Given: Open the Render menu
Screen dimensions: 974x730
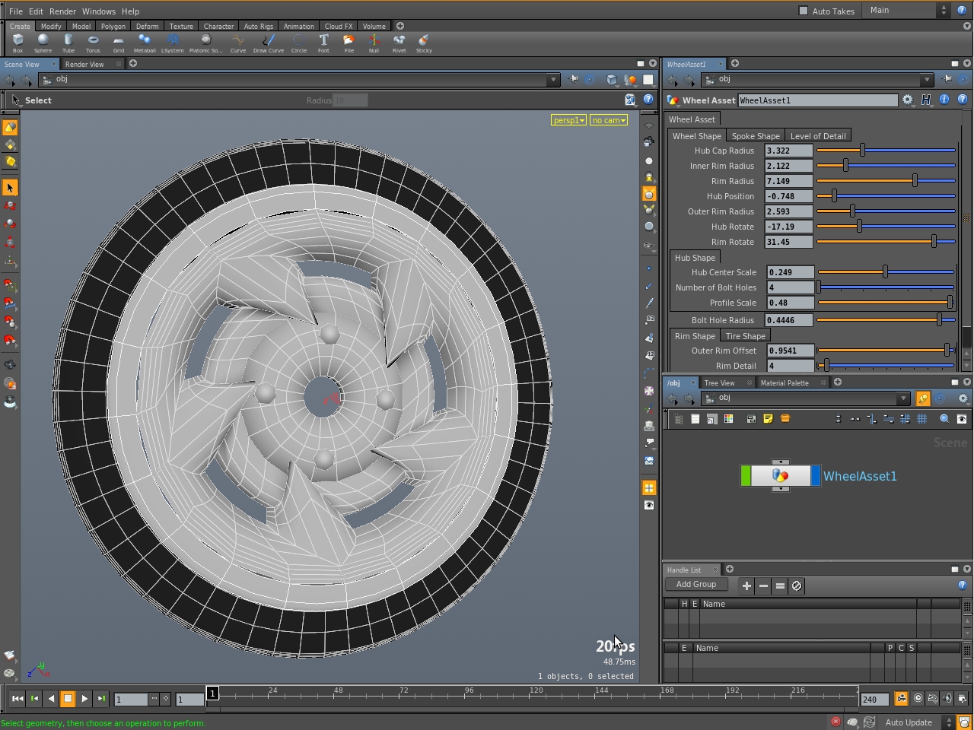Looking at the screenshot, I should [x=62, y=11].
